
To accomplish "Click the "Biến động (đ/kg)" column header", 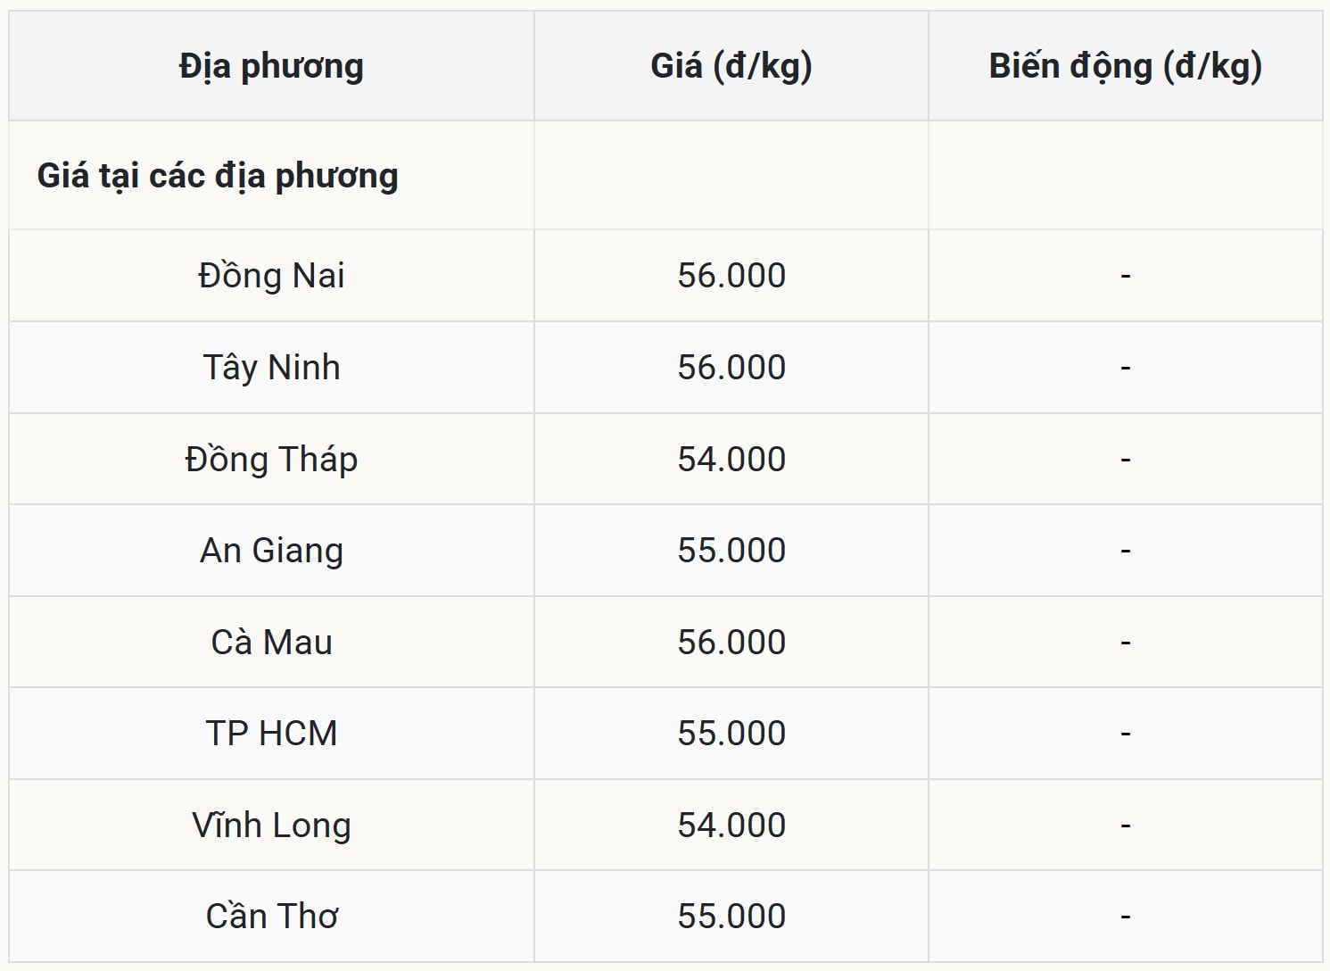I will (x=1125, y=67).
